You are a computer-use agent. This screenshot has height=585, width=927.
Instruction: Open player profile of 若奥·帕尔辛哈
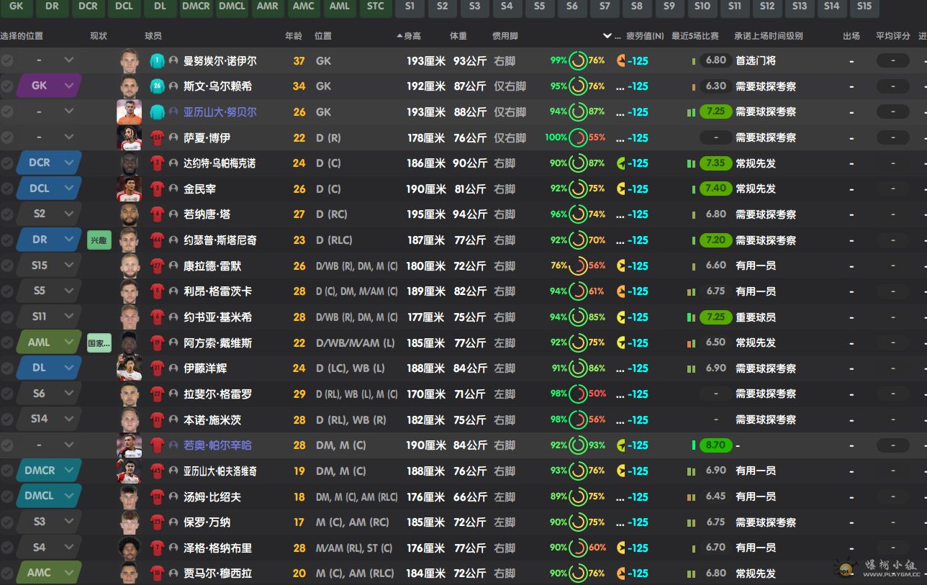[x=217, y=445]
